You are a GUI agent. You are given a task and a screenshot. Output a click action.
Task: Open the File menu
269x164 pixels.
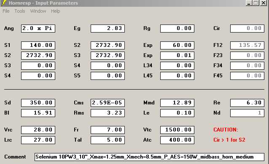coord(6,11)
